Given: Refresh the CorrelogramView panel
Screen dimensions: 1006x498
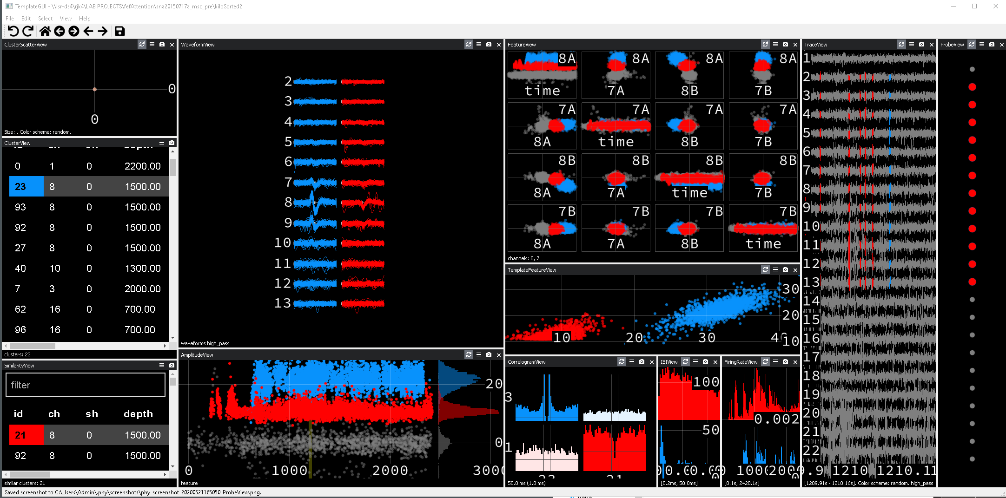Looking at the screenshot, I should (622, 361).
